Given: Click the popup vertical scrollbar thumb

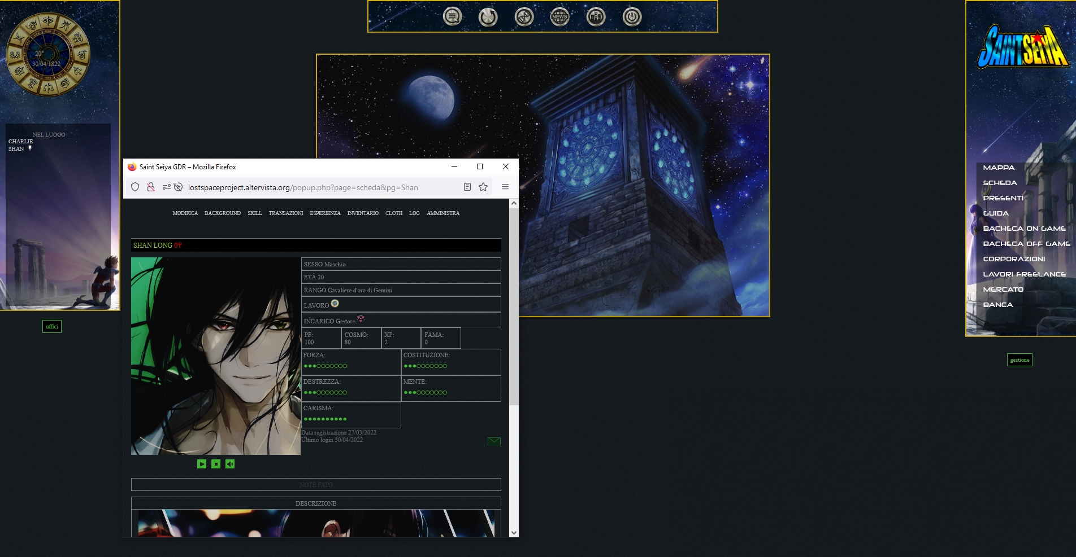Looking at the screenshot, I should (514, 306).
